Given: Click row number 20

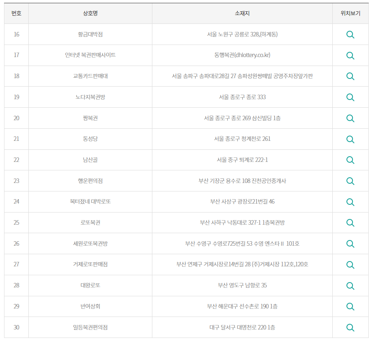Looking at the screenshot, I should [x=16, y=118].
